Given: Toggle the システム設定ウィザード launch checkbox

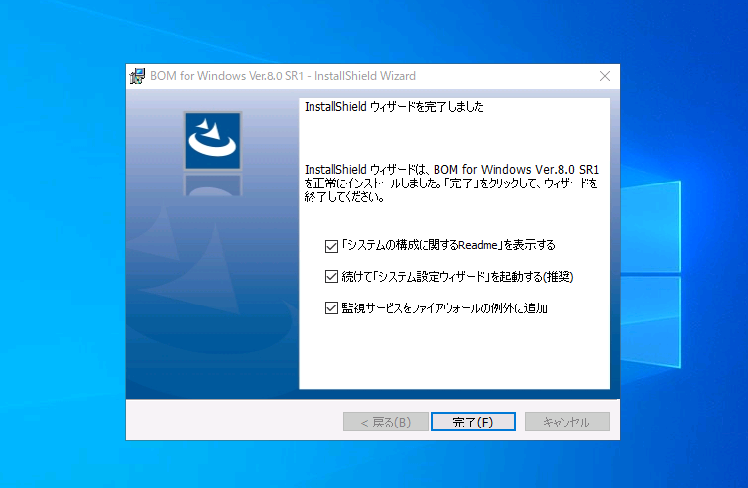Looking at the screenshot, I should click(x=331, y=277).
